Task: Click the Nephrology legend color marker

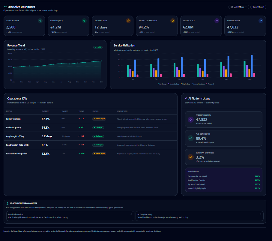Action: pyautogui.click(x=181, y=84)
